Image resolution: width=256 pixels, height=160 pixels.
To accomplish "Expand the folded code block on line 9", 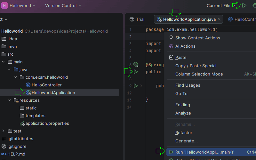I will coord(141,86).
